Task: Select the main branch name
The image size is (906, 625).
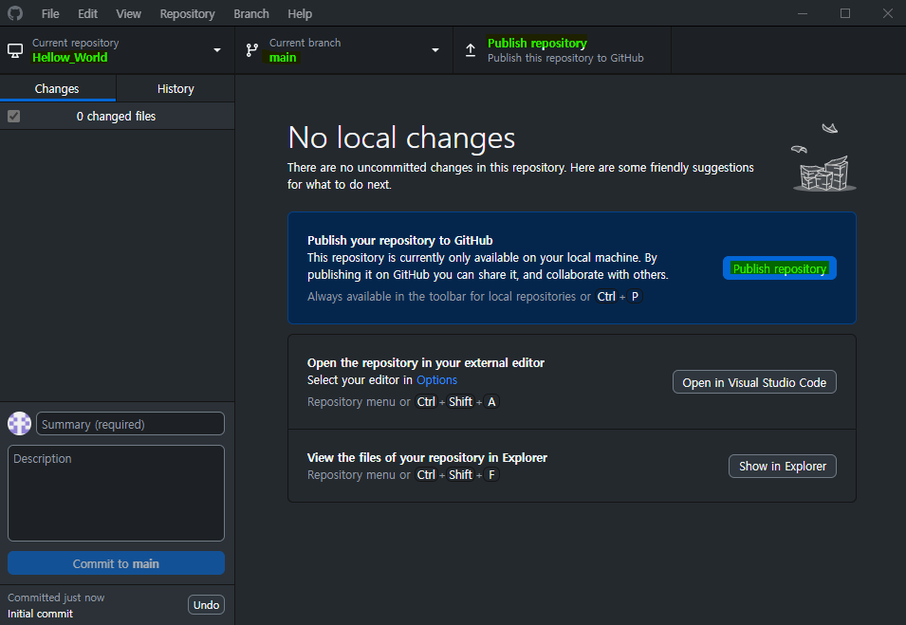Action: pos(283,57)
